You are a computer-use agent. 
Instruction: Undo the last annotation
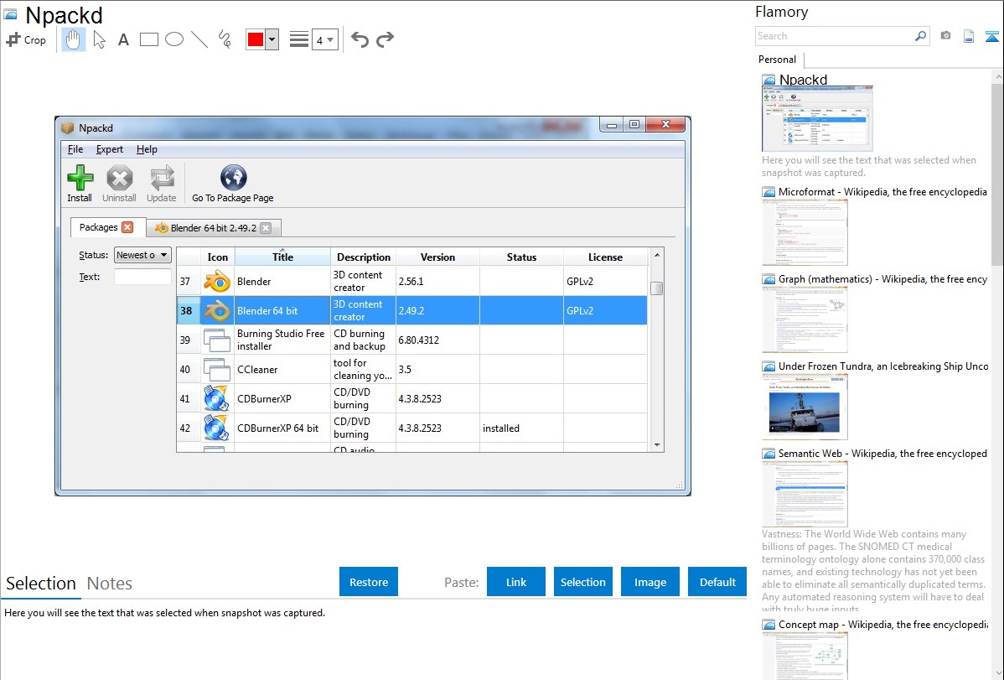pyautogui.click(x=360, y=39)
